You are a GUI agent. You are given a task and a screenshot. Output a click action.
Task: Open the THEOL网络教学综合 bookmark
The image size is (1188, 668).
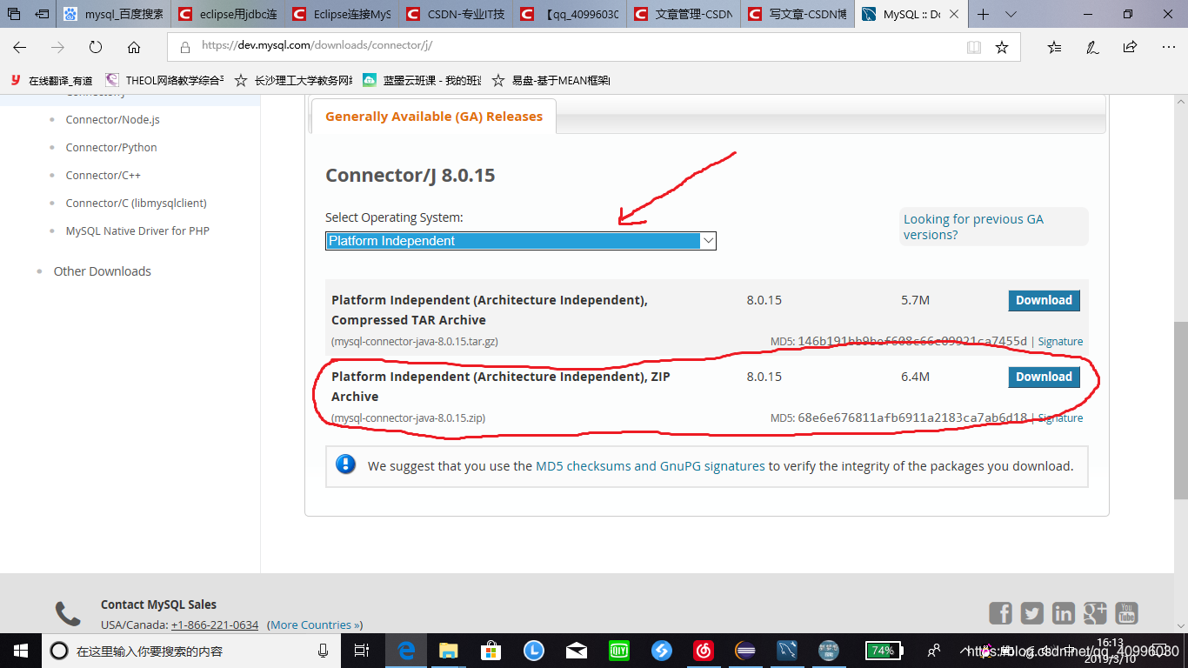164,80
